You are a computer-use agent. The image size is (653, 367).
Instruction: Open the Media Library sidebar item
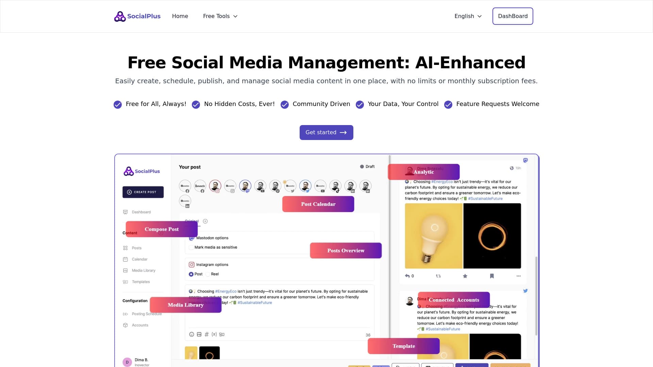[x=144, y=270]
